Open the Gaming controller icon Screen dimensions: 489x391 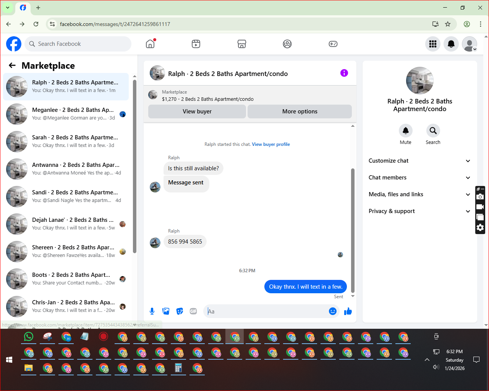(x=333, y=44)
